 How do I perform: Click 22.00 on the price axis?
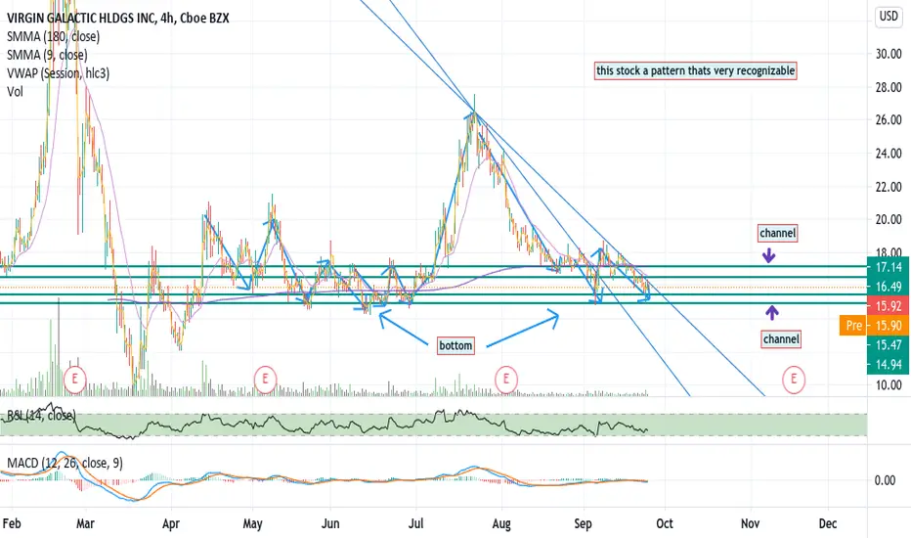point(889,187)
